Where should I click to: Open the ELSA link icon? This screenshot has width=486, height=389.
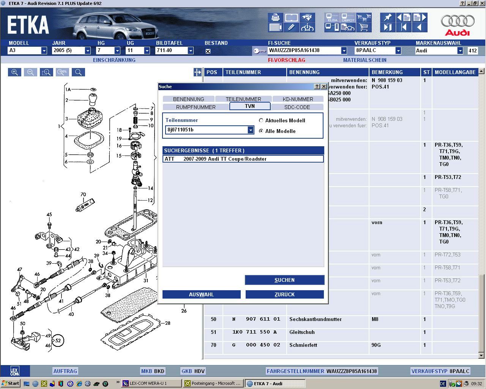[332, 17]
